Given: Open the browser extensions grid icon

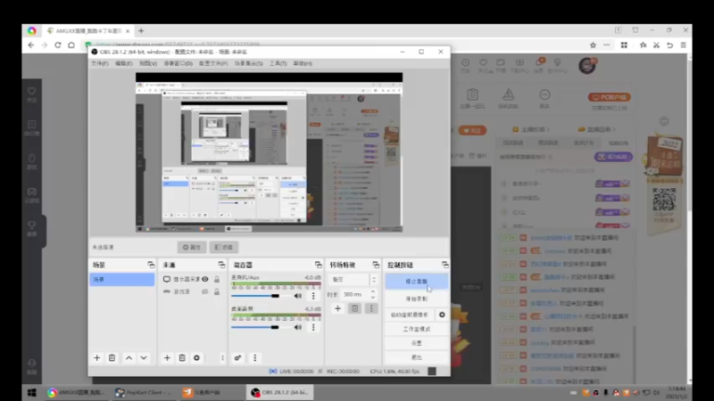Looking at the screenshot, I should [624, 45].
